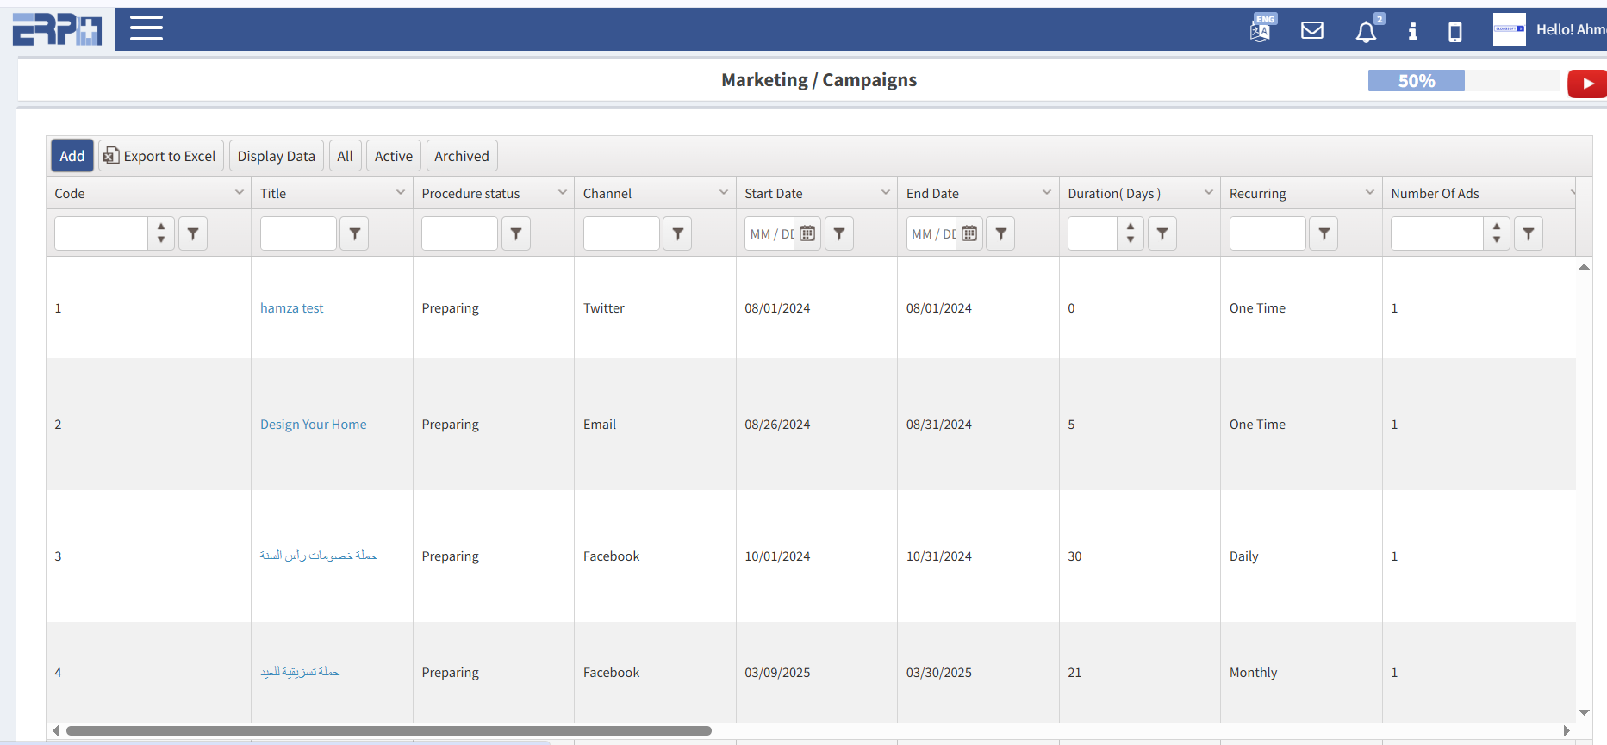Screen dimensions: 1607x745
Task: Open the mail envelope icon
Action: pos(1311,31)
